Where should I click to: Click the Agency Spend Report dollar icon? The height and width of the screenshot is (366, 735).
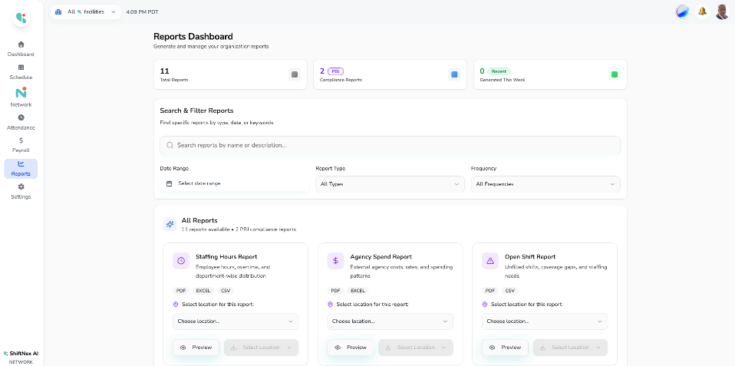pyautogui.click(x=335, y=261)
